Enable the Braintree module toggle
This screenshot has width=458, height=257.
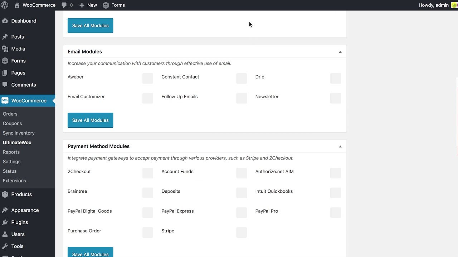coord(148,193)
